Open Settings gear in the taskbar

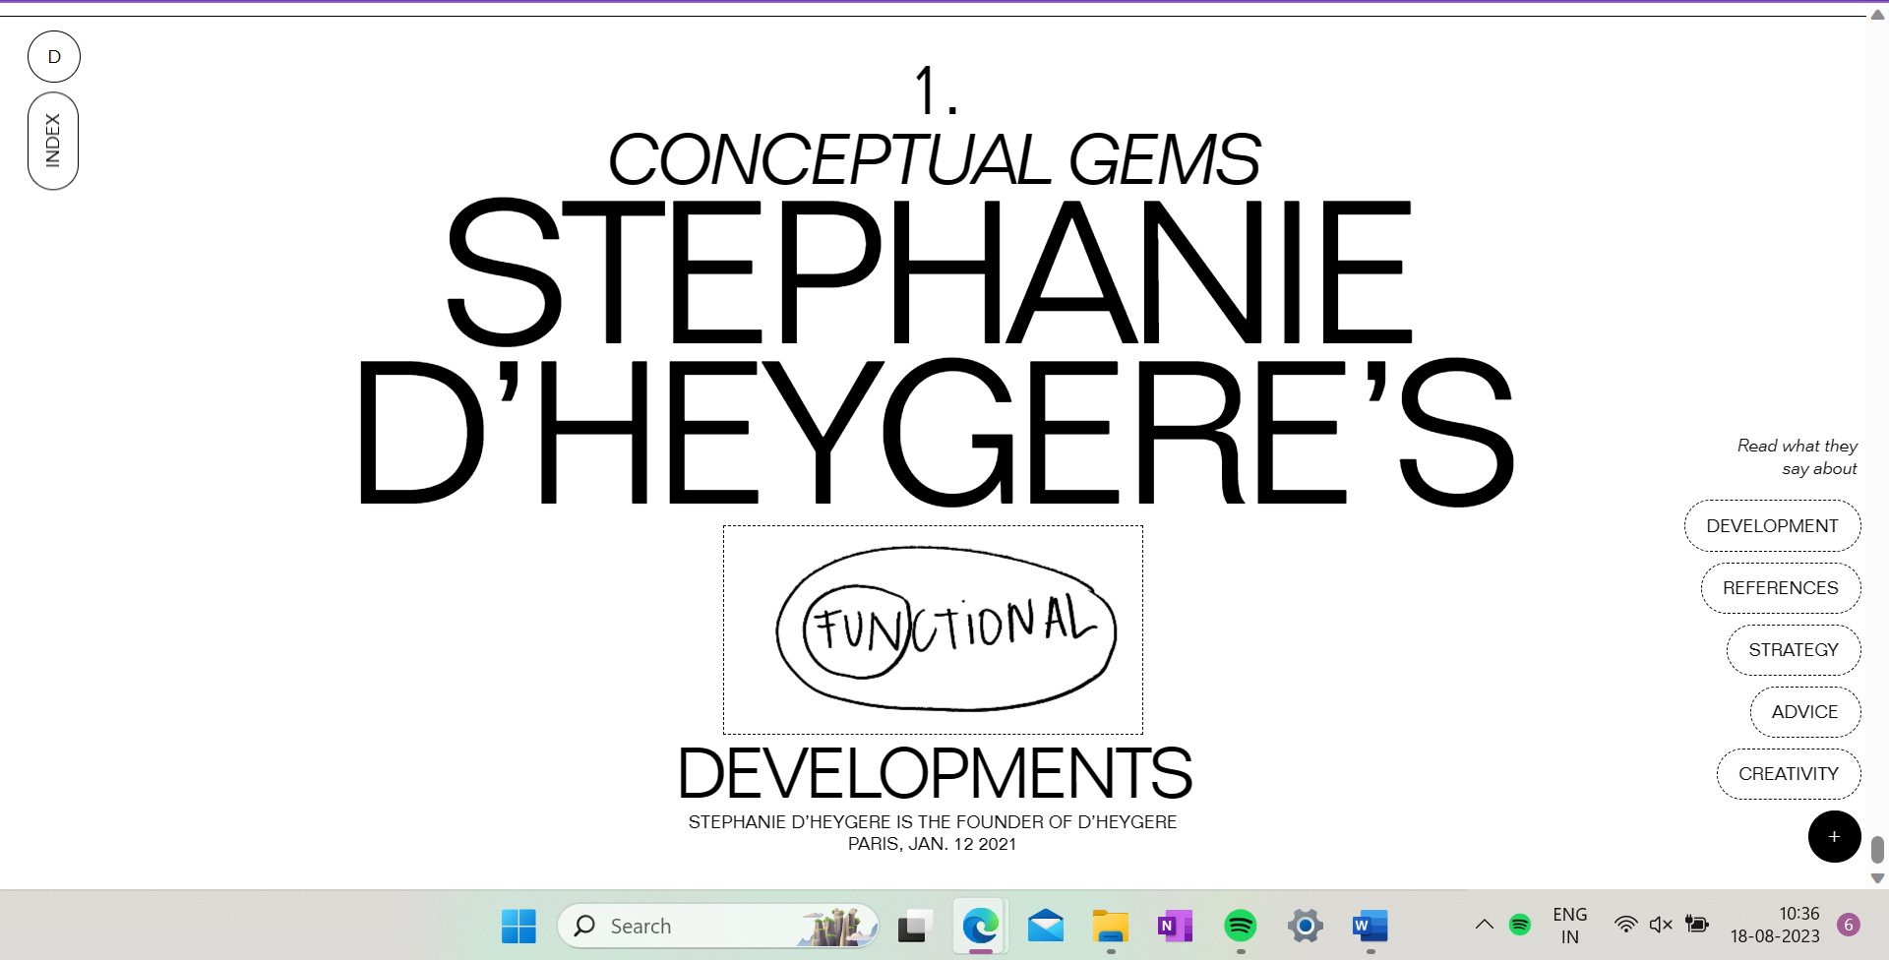[1305, 926]
